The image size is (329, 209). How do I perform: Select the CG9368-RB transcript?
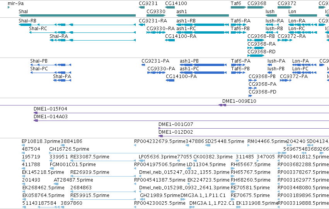click(x=256, y=40)
